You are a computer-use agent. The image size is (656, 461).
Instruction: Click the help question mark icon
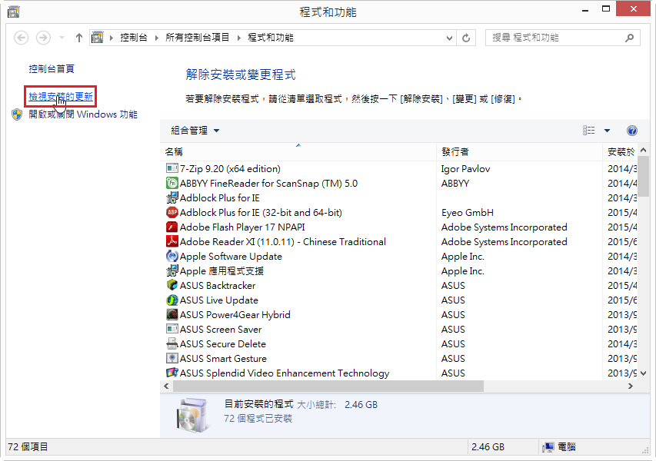631,131
